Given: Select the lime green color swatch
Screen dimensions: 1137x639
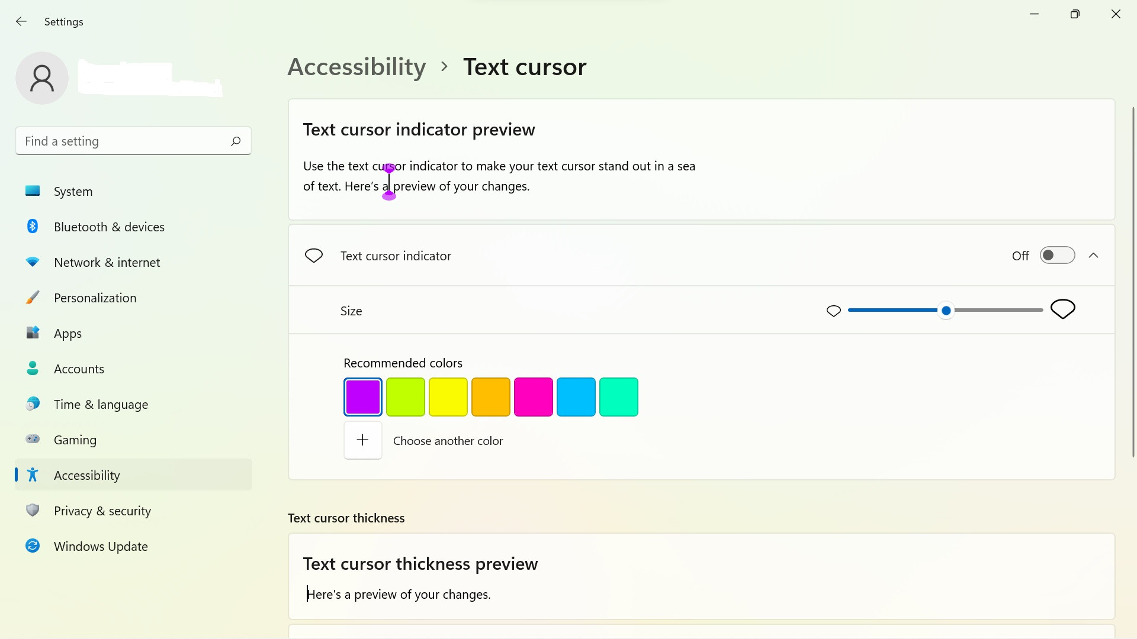Looking at the screenshot, I should click(x=406, y=397).
